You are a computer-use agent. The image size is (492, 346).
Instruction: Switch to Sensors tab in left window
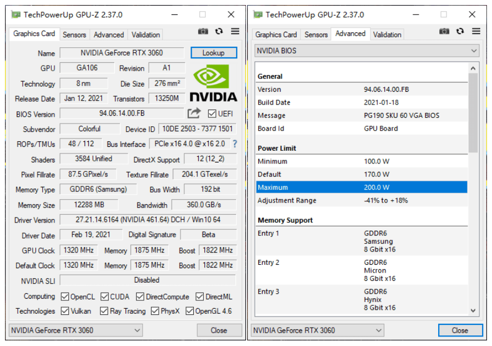point(74,34)
